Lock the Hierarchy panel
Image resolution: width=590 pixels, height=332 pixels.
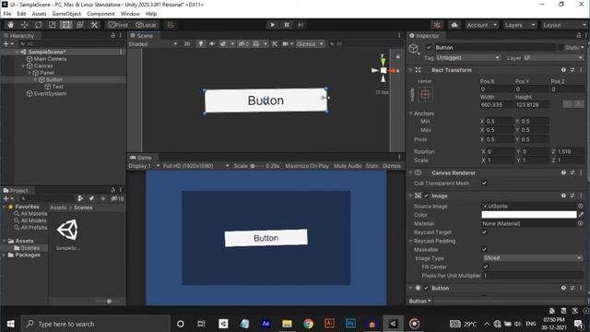[112, 35]
